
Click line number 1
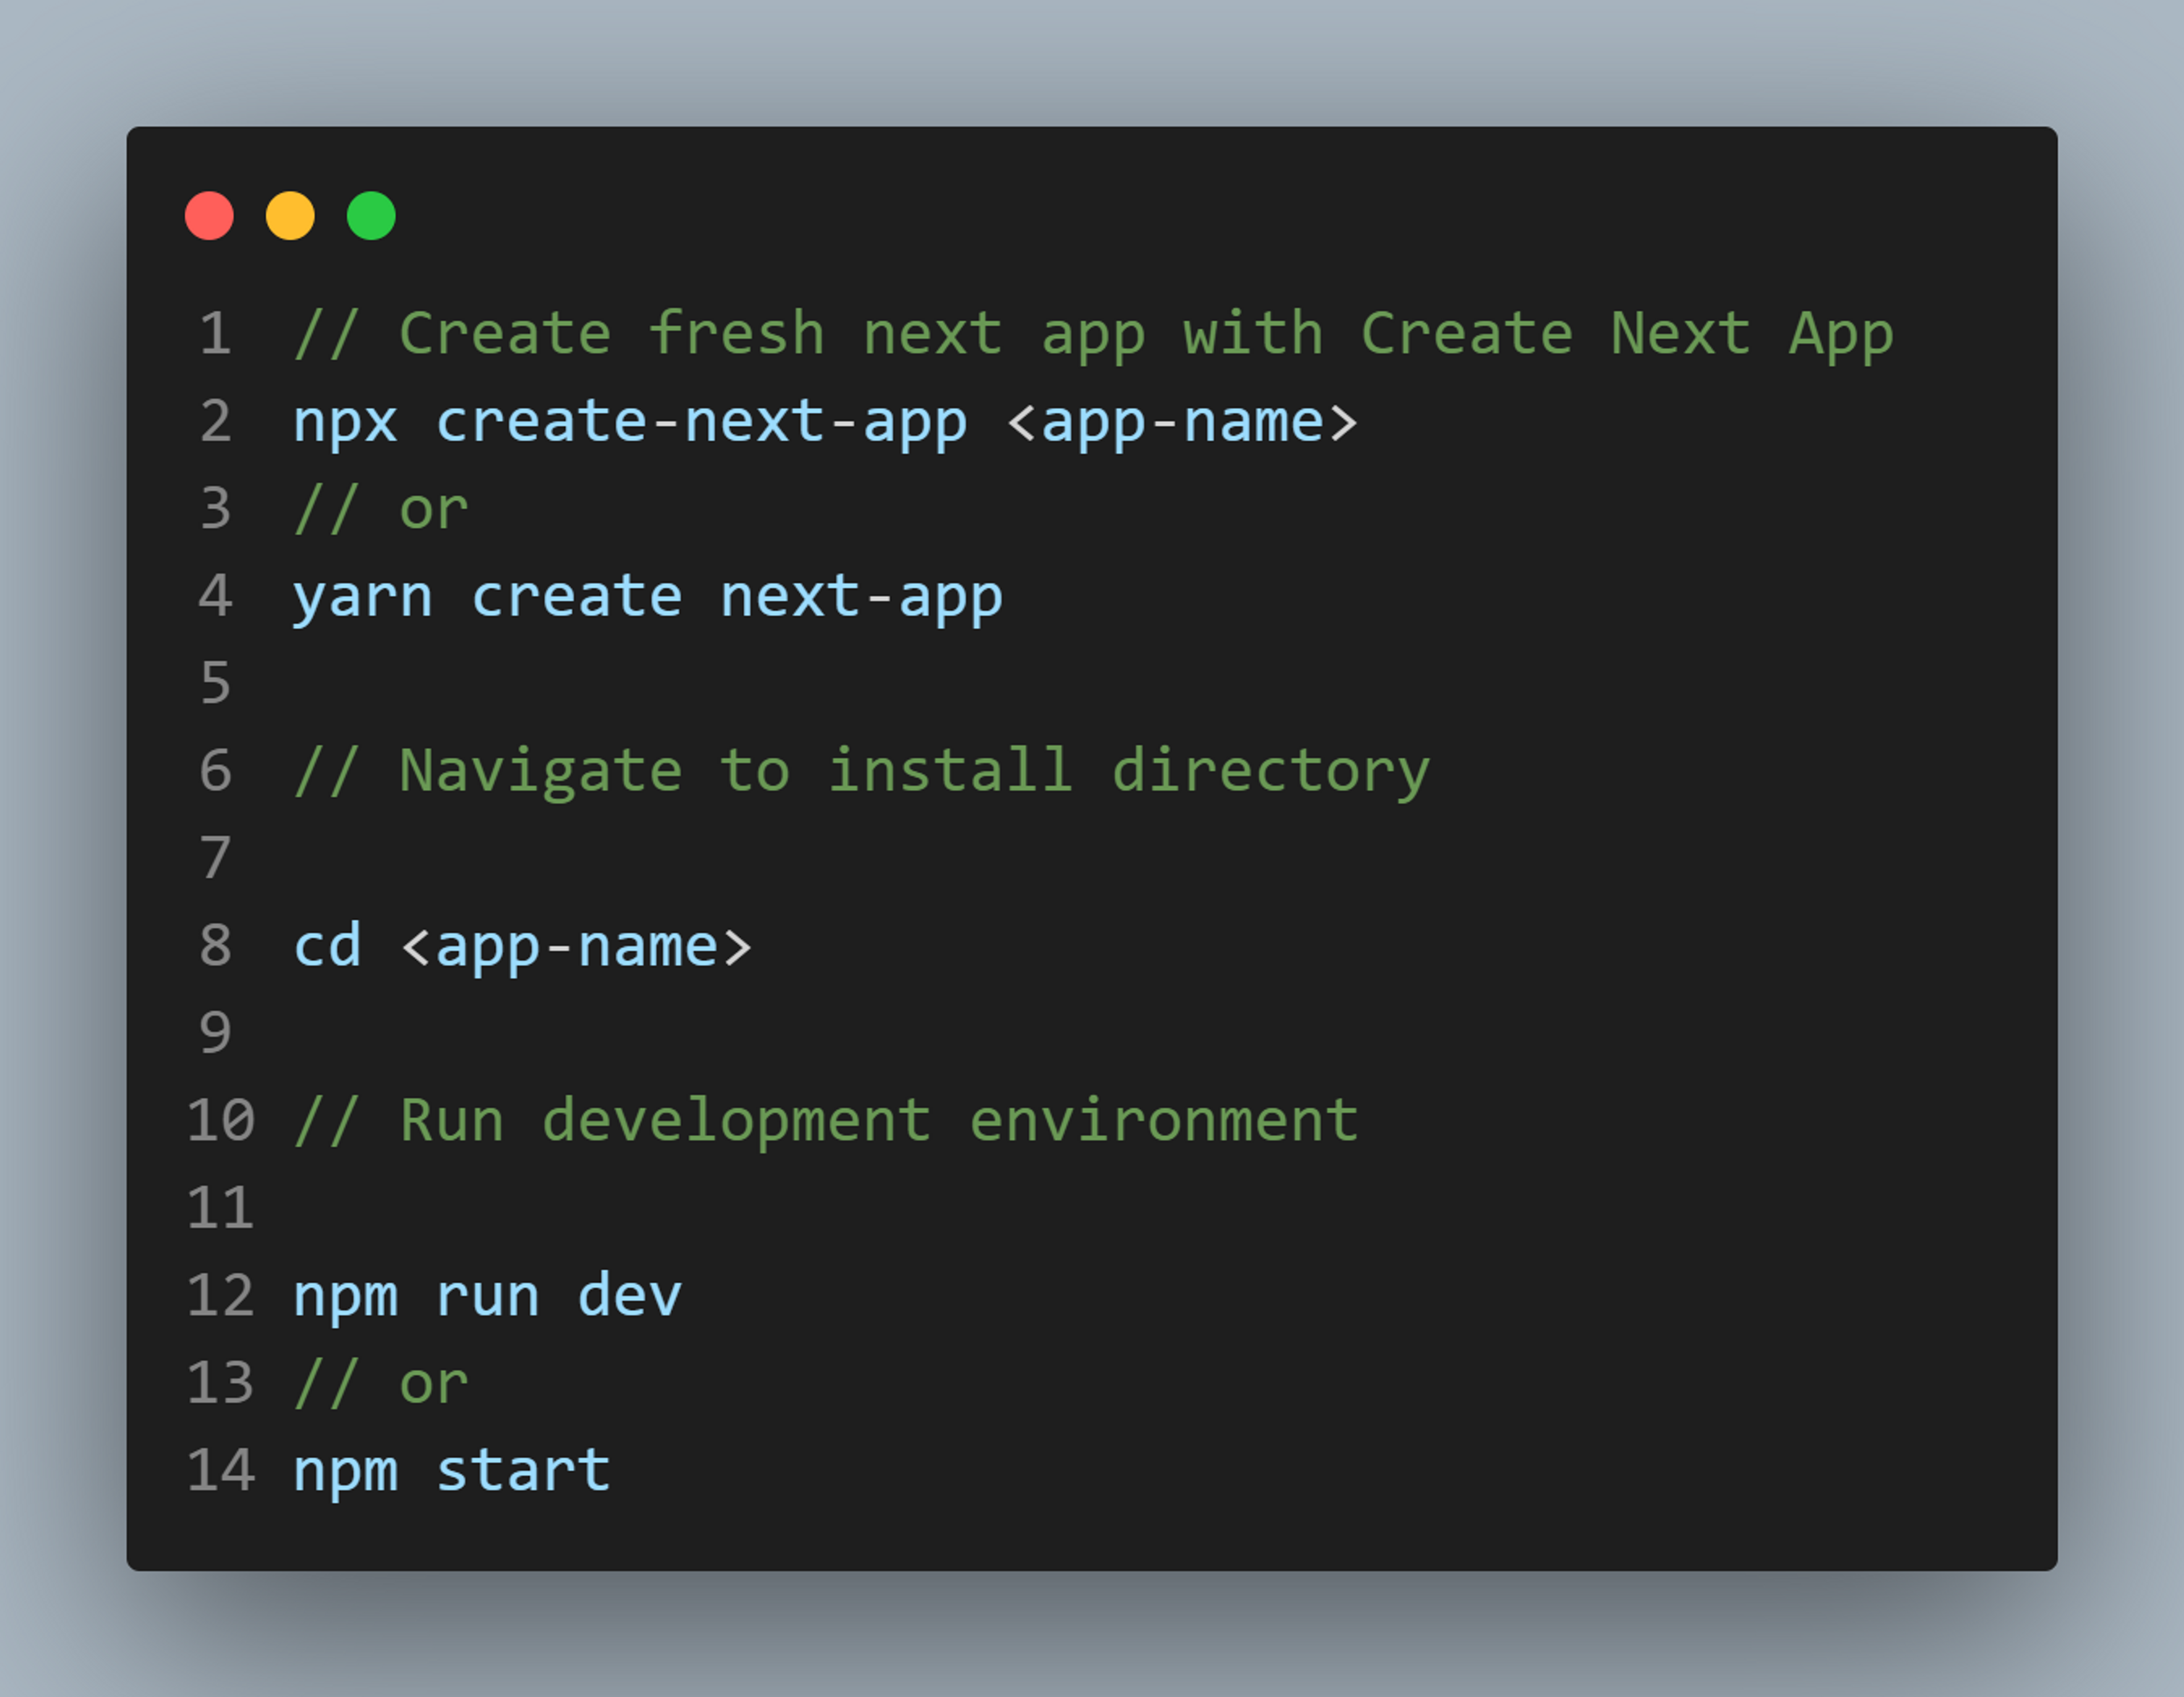coord(216,334)
